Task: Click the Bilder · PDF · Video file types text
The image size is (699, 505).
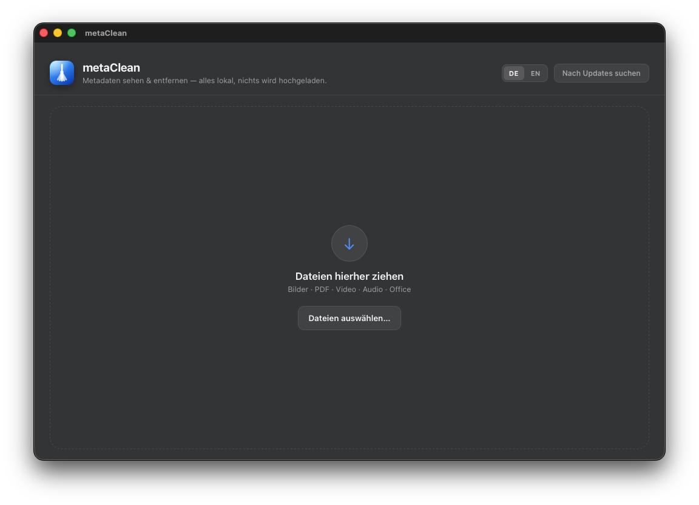Action: click(349, 290)
